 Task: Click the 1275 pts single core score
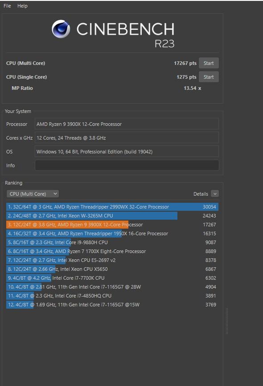point(186,77)
